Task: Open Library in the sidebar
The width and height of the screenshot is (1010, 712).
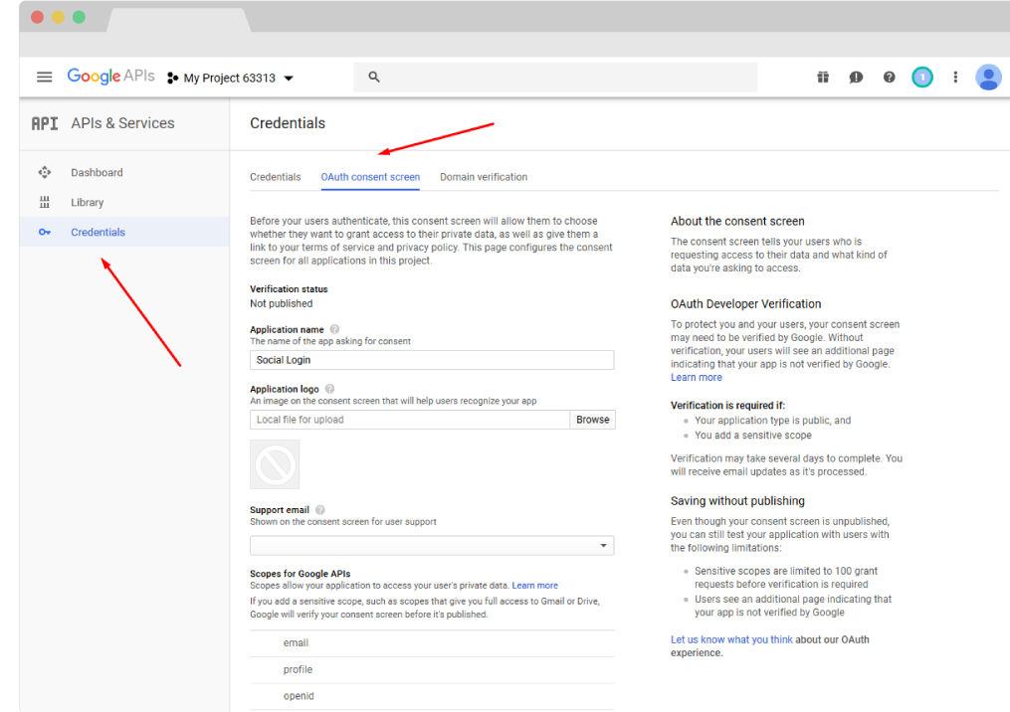Action: tap(87, 203)
